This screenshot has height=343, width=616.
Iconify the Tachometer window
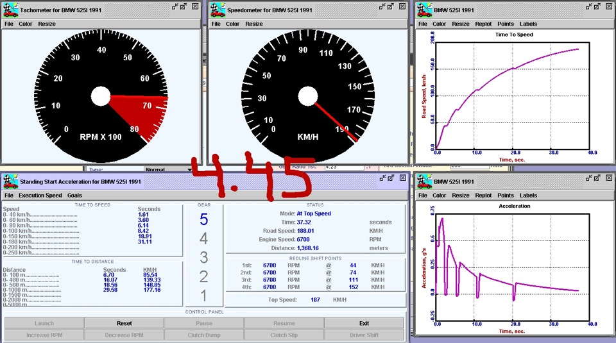[175, 6]
